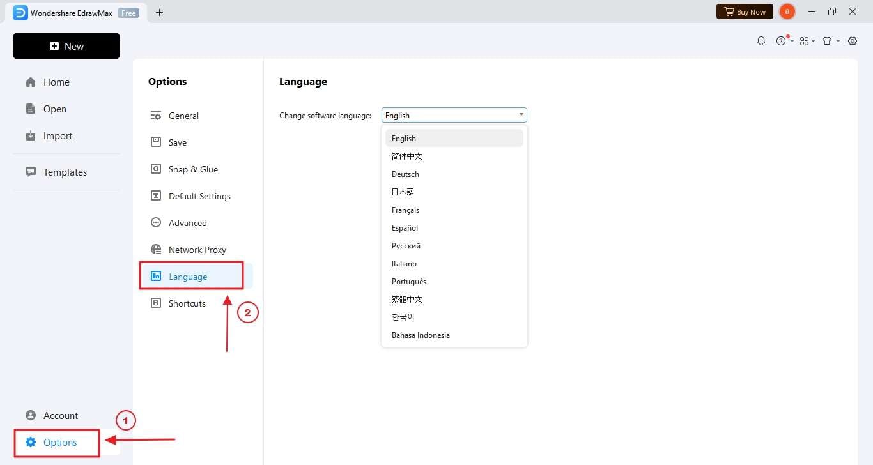This screenshot has width=873, height=465.
Task: Click the language dropdown arrow
Action: pyautogui.click(x=521, y=116)
